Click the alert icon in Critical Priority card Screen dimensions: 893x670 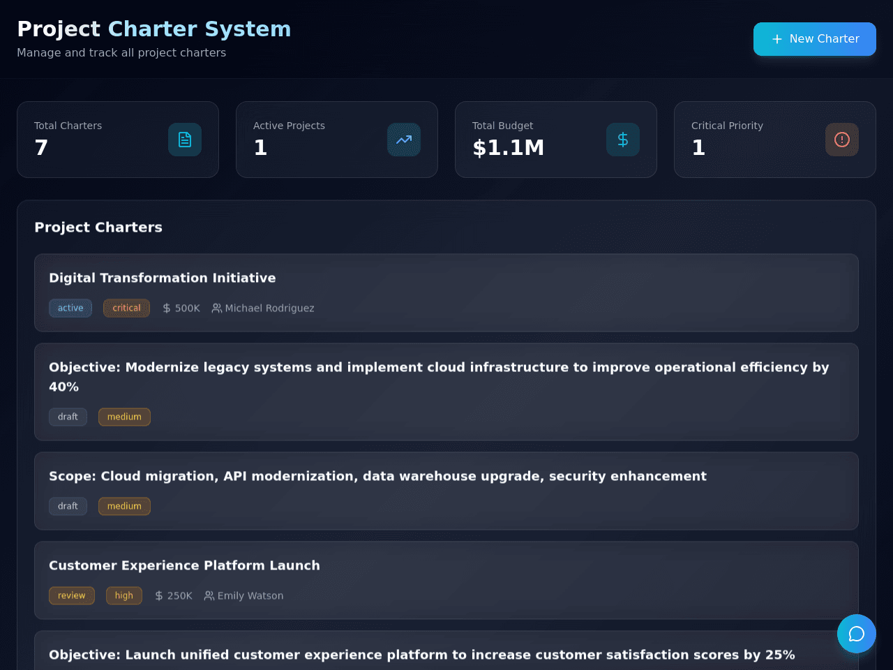(x=842, y=140)
